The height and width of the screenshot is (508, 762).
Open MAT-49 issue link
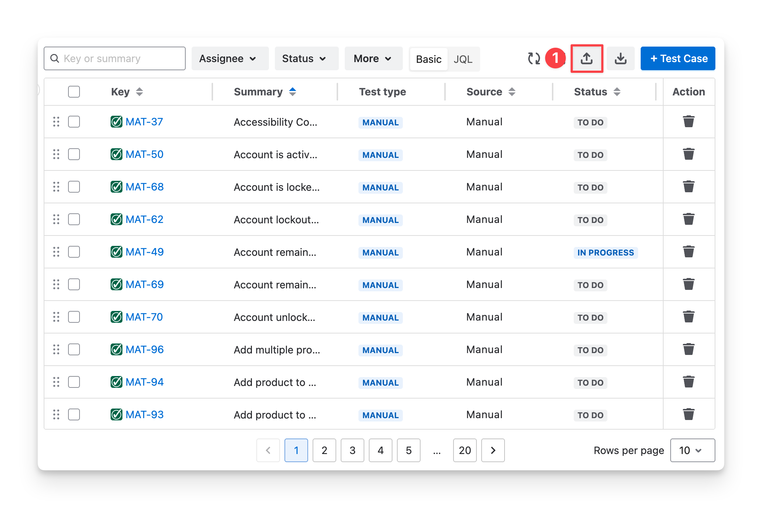tap(145, 252)
